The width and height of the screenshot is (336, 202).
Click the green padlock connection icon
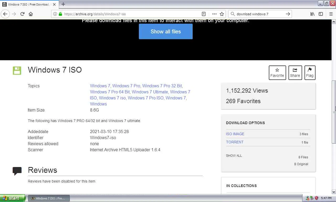tap(60, 14)
